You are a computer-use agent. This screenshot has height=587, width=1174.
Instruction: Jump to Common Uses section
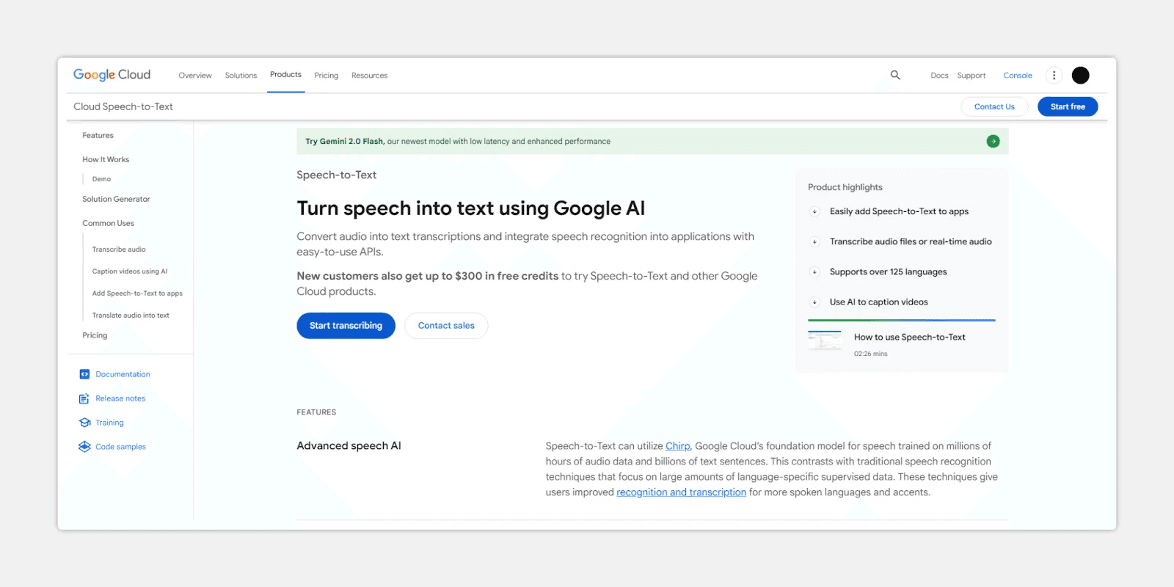(x=108, y=223)
